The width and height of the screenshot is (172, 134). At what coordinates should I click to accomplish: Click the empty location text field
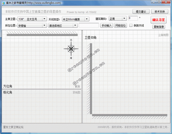click(89, 25)
